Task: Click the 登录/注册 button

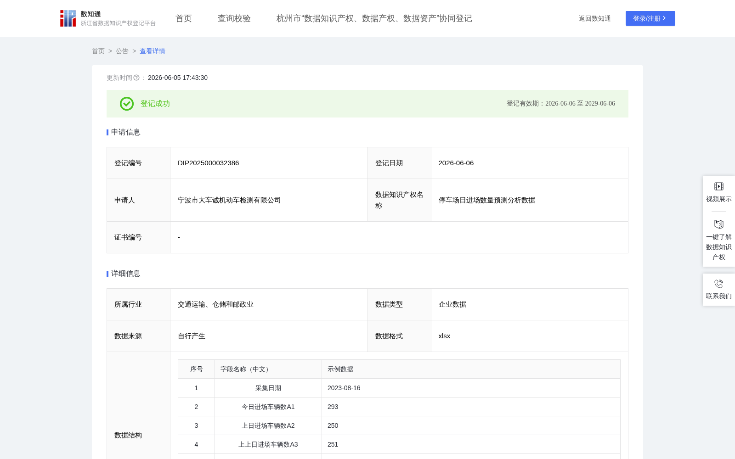Action: 650,18
